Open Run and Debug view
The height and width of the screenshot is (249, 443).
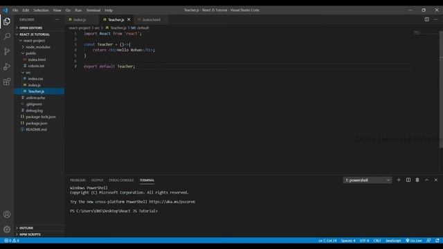click(x=7, y=66)
